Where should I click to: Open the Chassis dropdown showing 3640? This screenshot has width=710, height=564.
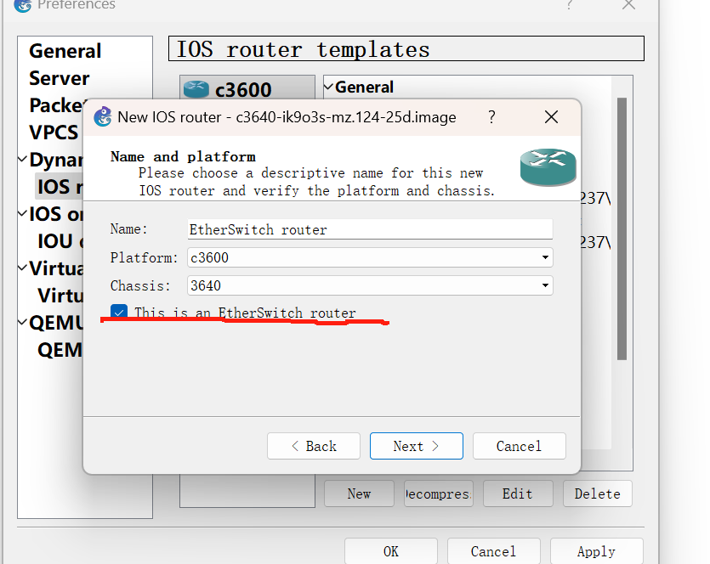point(370,285)
